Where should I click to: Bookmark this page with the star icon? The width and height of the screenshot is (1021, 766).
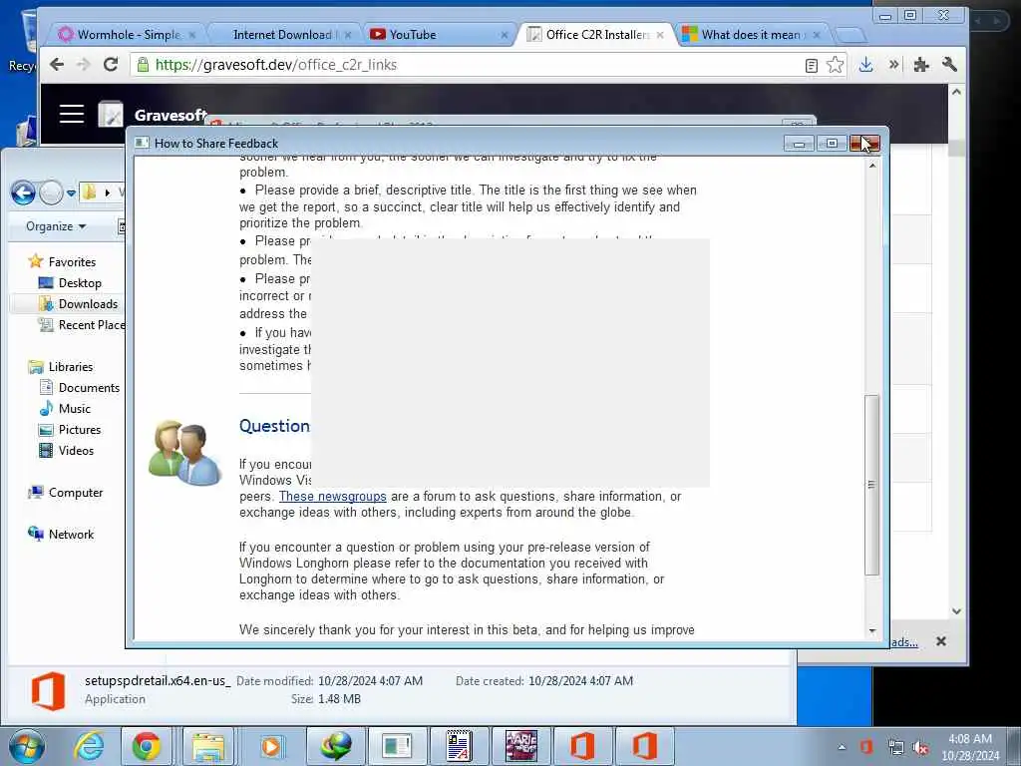(835, 65)
